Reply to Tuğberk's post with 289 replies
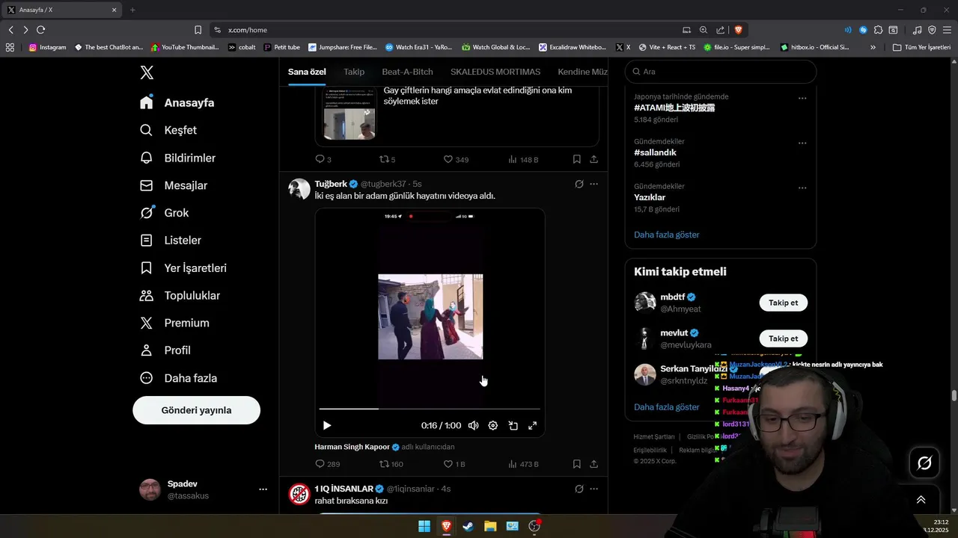 tap(327, 464)
